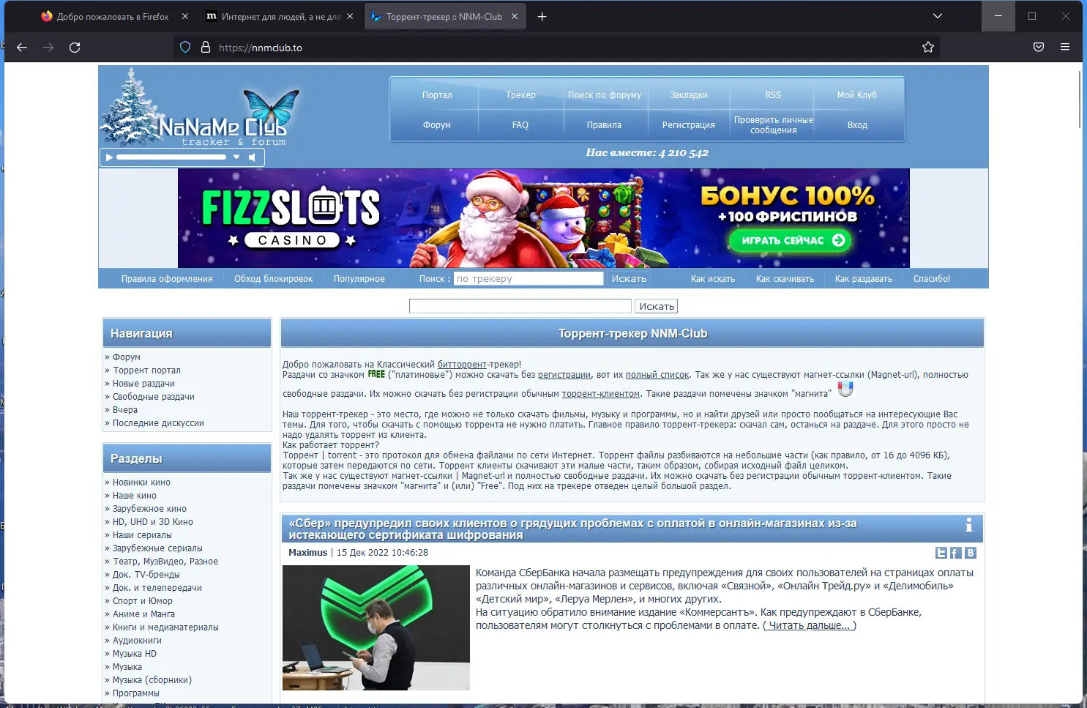Expand the radio player dropdown arrow

click(x=236, y=157)
